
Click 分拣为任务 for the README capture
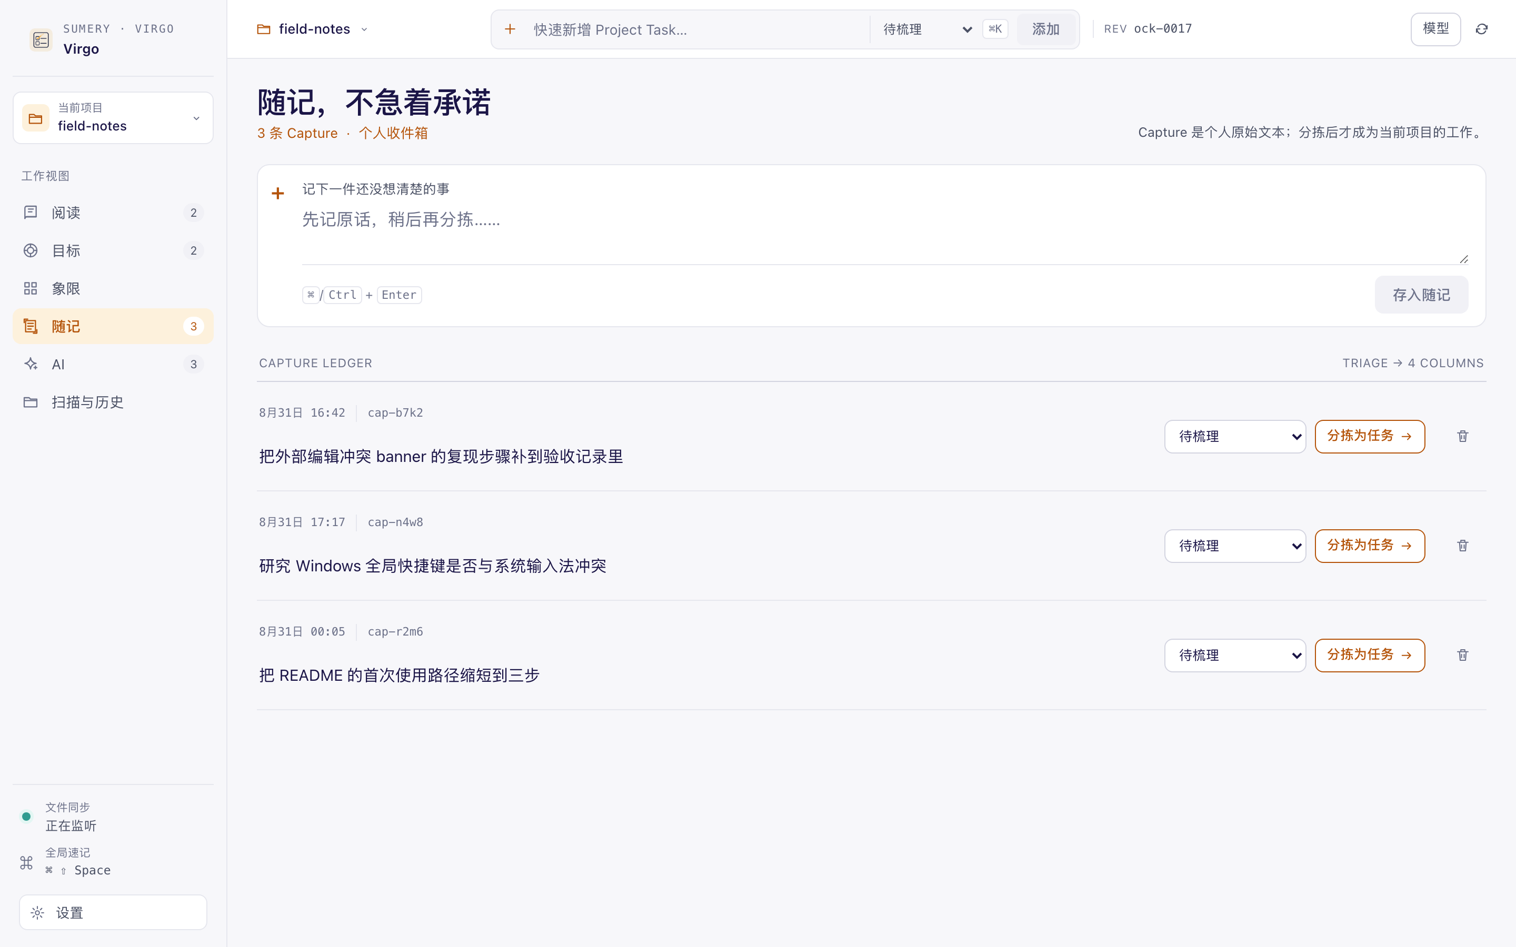point(1370,655)
